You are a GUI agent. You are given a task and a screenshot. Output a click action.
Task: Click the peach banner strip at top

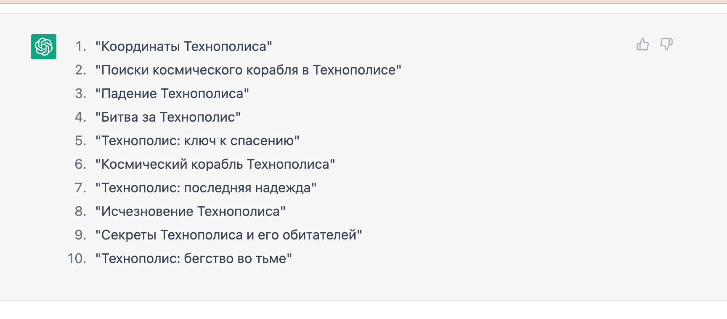tap(363, 2)
